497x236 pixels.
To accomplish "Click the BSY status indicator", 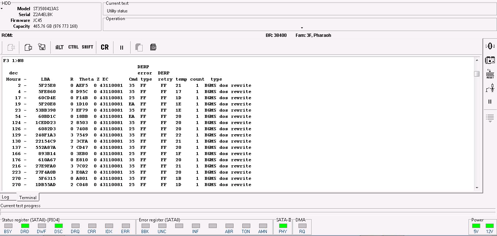I will click(x=8, y=226).
